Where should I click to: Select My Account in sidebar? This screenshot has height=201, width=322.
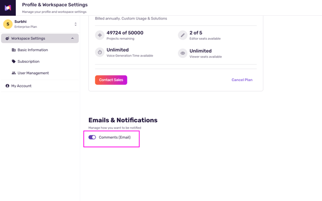pos(21,86)
